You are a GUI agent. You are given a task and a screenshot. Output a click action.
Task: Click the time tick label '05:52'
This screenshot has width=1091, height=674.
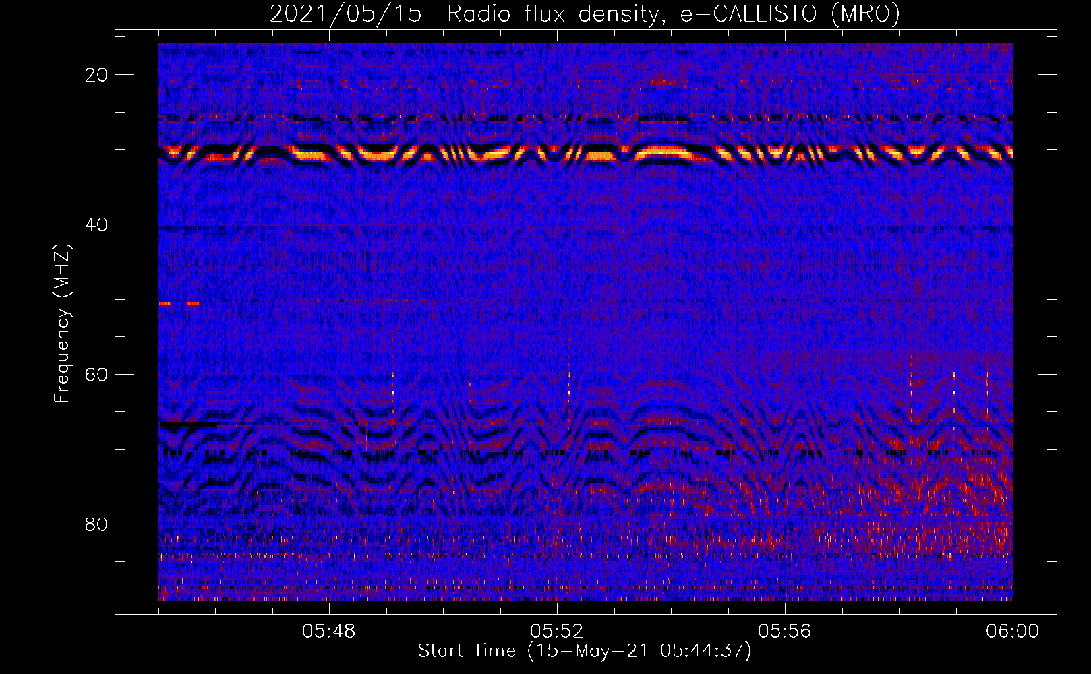[557, 632]
